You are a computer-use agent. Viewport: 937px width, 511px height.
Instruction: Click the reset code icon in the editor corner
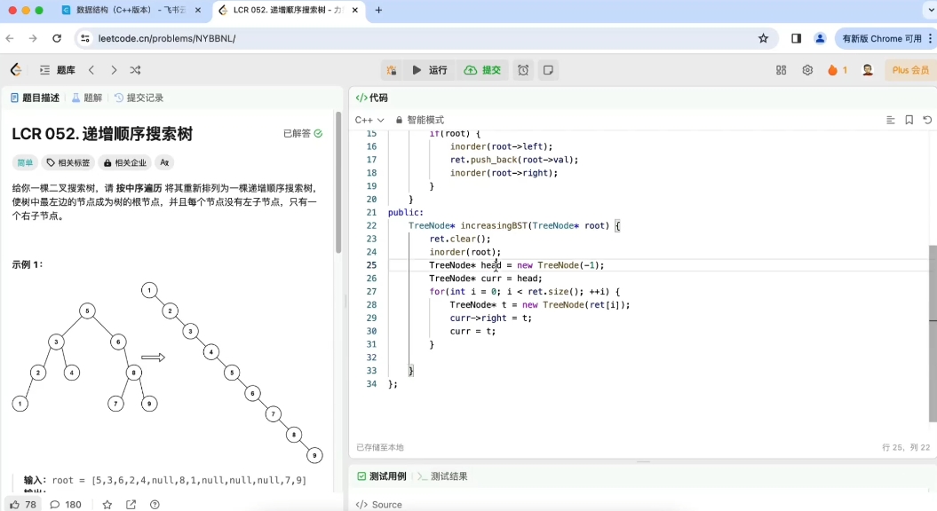(x=928, y=119)
